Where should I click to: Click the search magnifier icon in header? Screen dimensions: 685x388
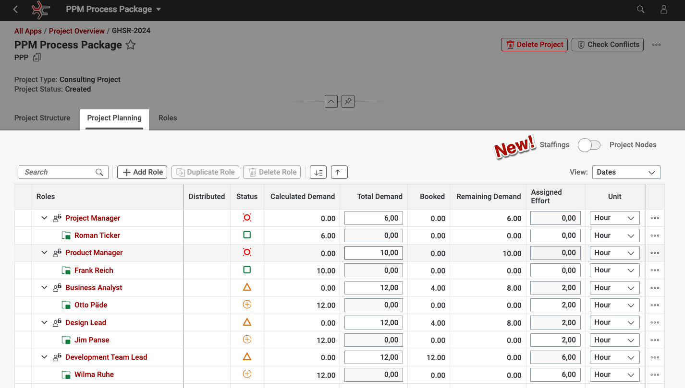[640, 10]
